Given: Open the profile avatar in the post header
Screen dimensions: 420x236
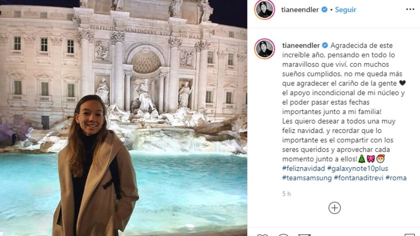Looking at the screenshot, I should [x=265, y=10].
